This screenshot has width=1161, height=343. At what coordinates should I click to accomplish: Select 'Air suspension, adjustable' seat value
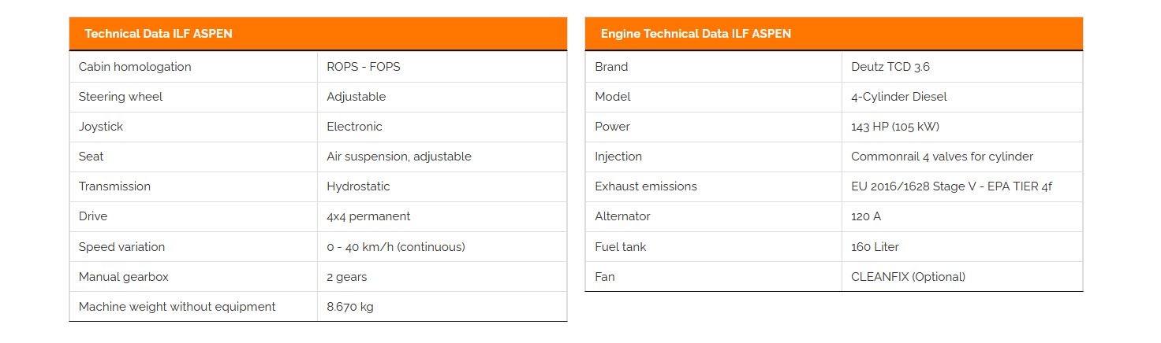[399, 157]
